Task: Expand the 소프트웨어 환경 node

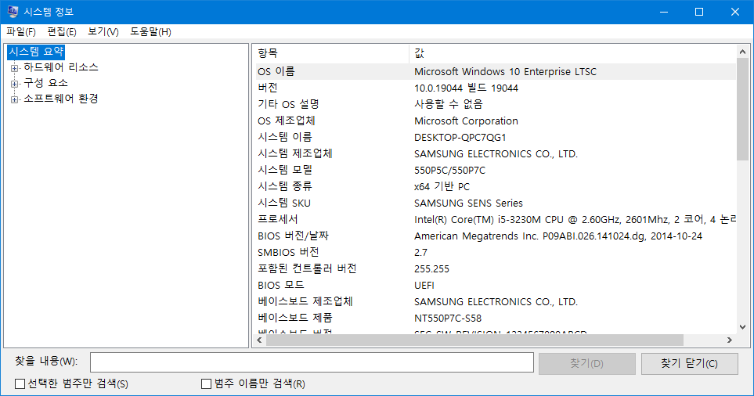Action: pos(14,99)
